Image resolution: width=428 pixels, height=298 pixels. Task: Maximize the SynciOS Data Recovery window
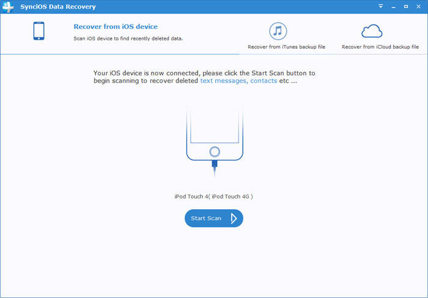point(406,6)
